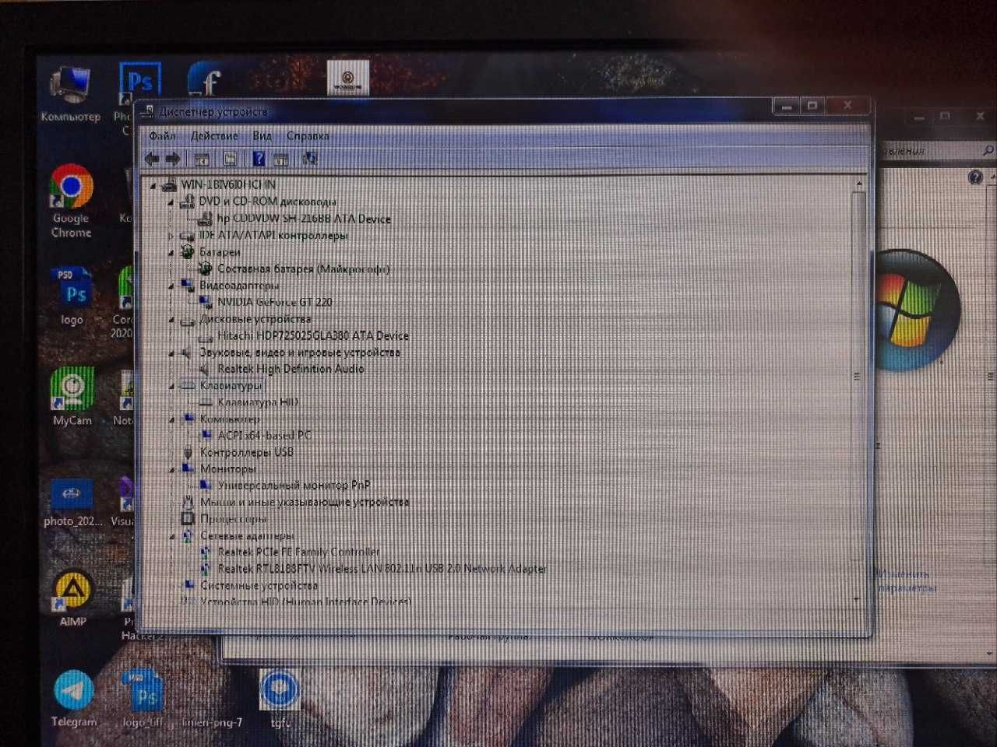Select Устройства HID (Human Interface Devices) category
997x747 pixels.
click(305, 601)
